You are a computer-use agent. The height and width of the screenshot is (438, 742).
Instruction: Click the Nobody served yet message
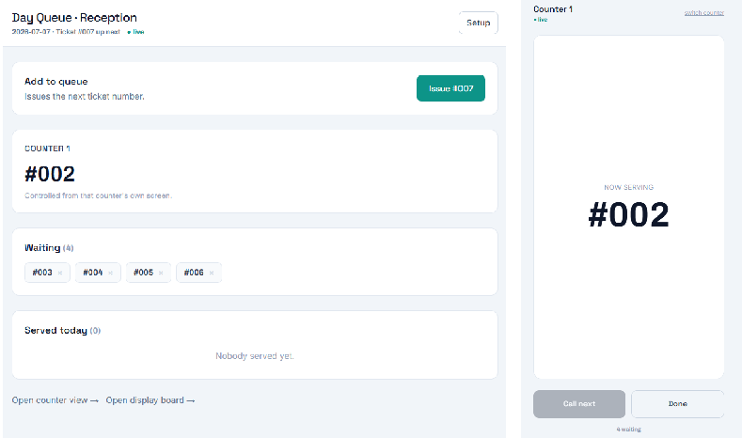point(255,355)
